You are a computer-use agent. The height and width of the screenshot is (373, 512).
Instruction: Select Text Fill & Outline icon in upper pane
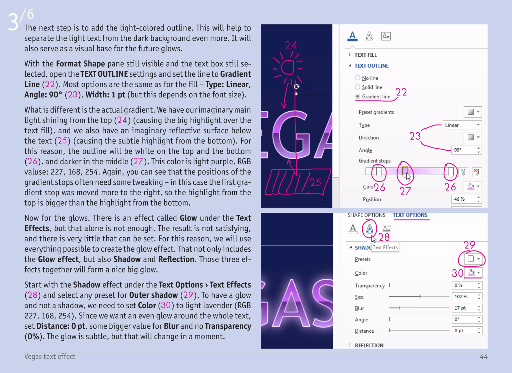tap(352, 36)
